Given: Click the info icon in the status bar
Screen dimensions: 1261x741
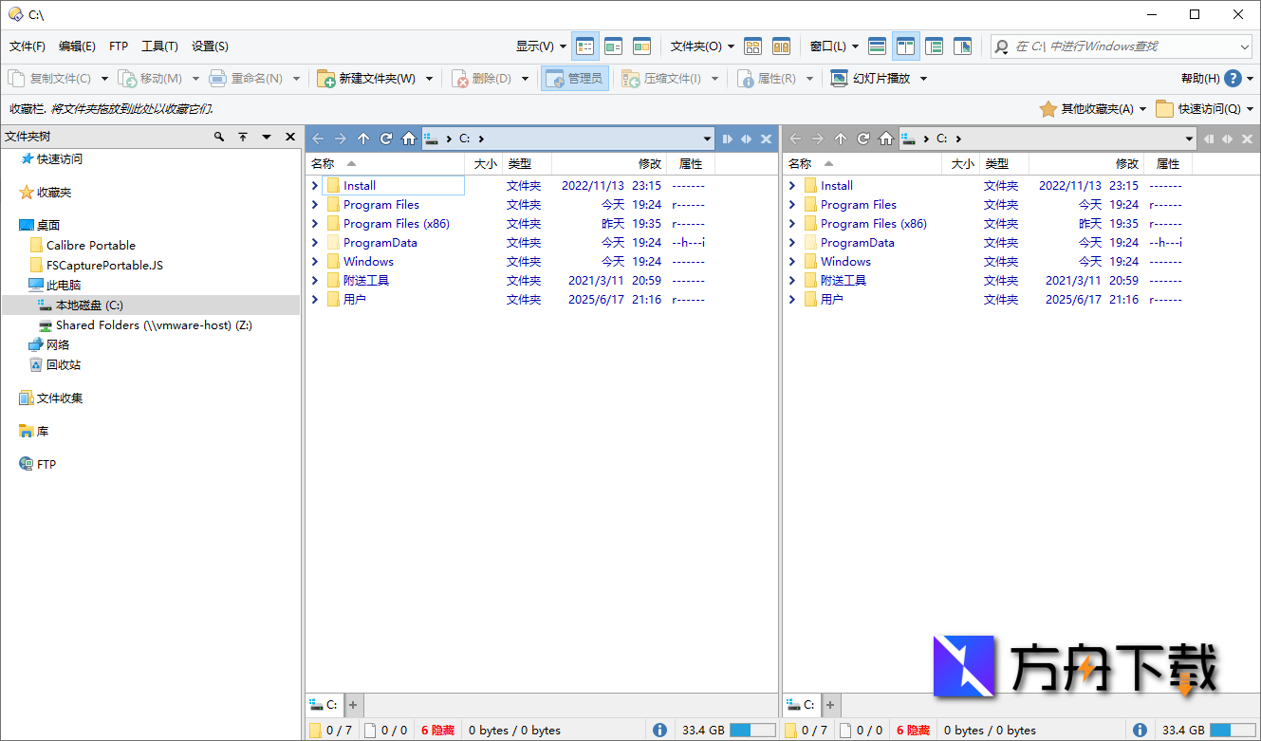Looking at the screenshot, I should click(659, 730).
